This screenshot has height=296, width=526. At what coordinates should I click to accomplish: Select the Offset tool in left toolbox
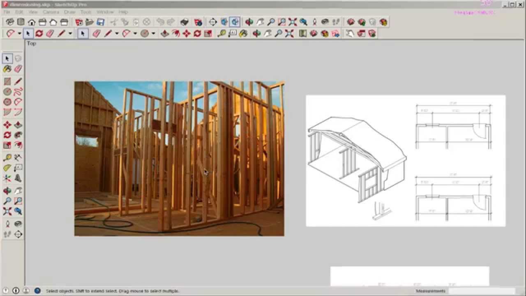pyautogui.click(x=18, y=145)
